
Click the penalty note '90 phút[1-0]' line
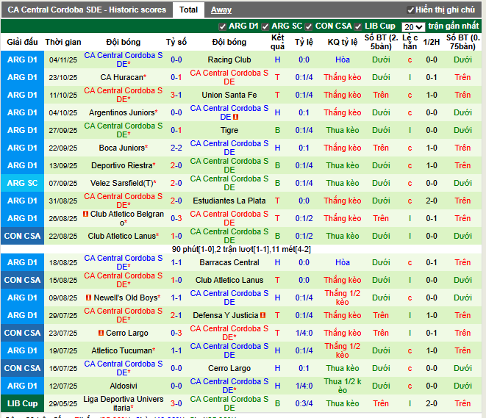tap(241, 249)
